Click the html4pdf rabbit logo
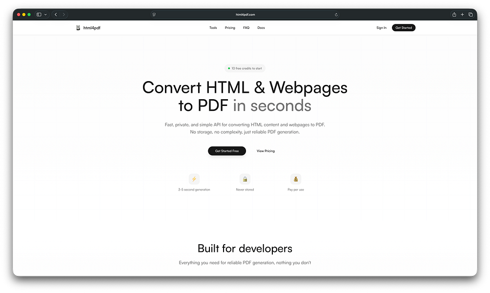Screen dimensions: 490x293 (78, 28)
